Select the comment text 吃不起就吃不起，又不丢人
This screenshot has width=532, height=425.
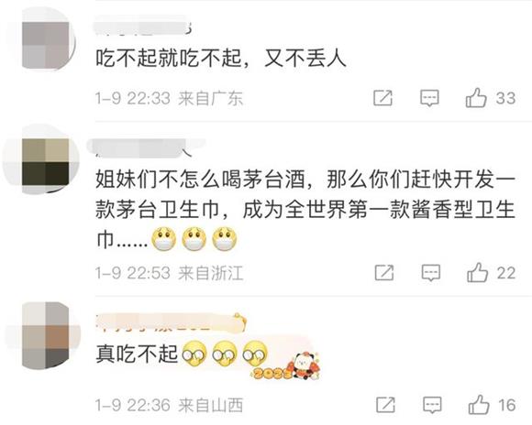pos(221,60)
